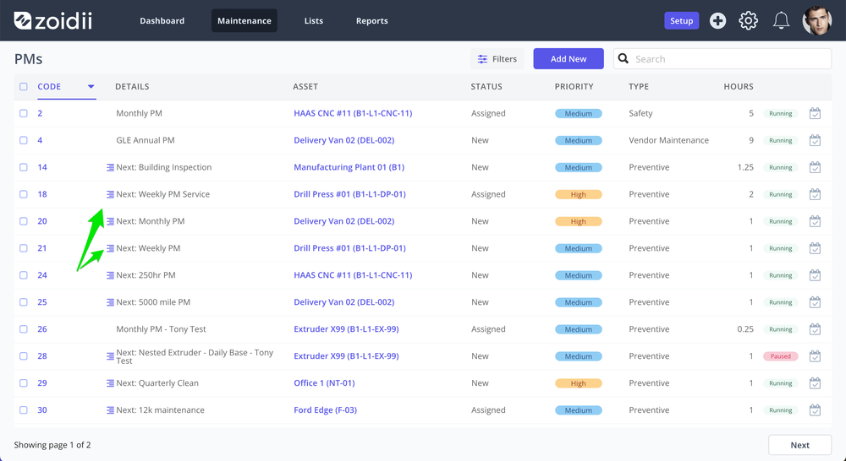Check the box for PM code 18
This screenshot has height=461, width=846.
(x=23, y=194)
